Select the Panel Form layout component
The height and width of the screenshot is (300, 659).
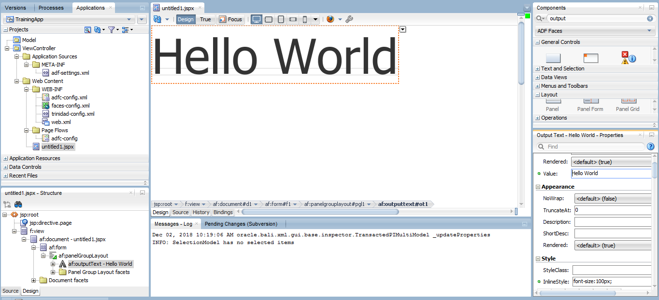[x=590, y=104]
